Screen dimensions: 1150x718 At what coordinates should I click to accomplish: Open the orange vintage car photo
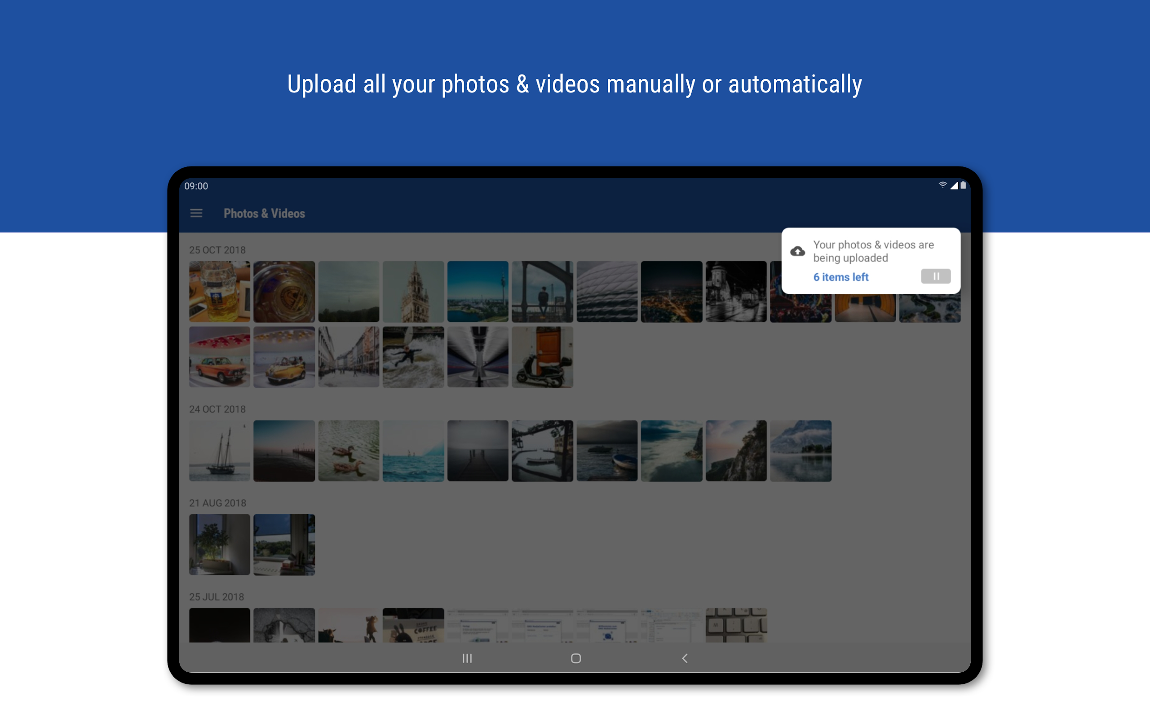pyautogui.click(x=220, y=357)
